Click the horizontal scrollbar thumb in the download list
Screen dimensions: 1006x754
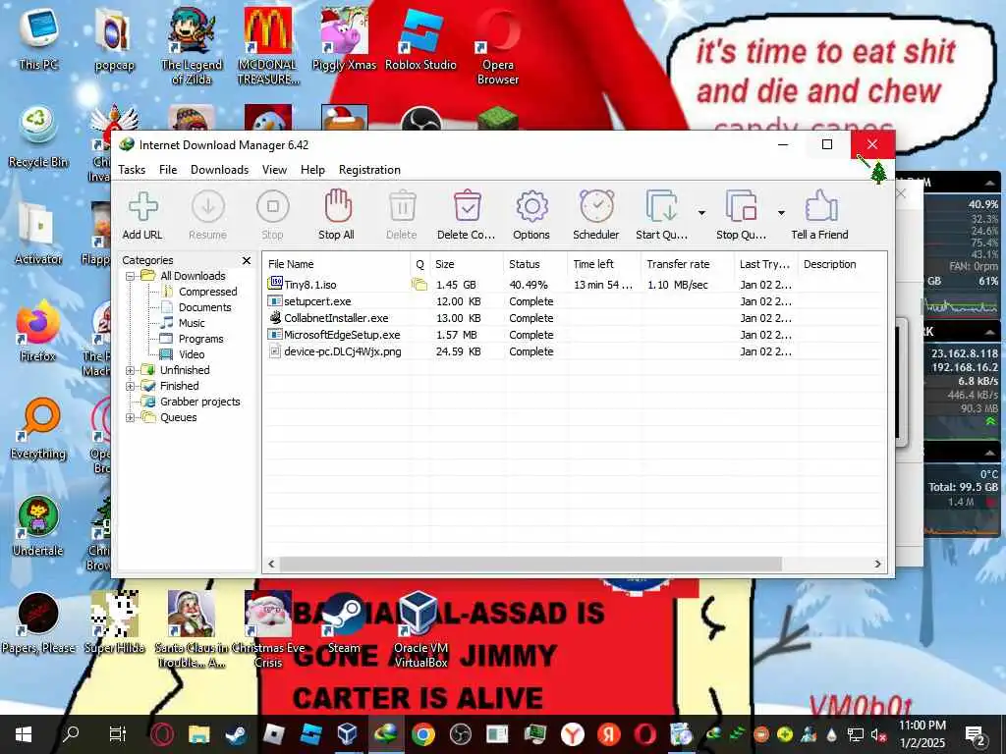pyautogui.click(x=531, y=565)
